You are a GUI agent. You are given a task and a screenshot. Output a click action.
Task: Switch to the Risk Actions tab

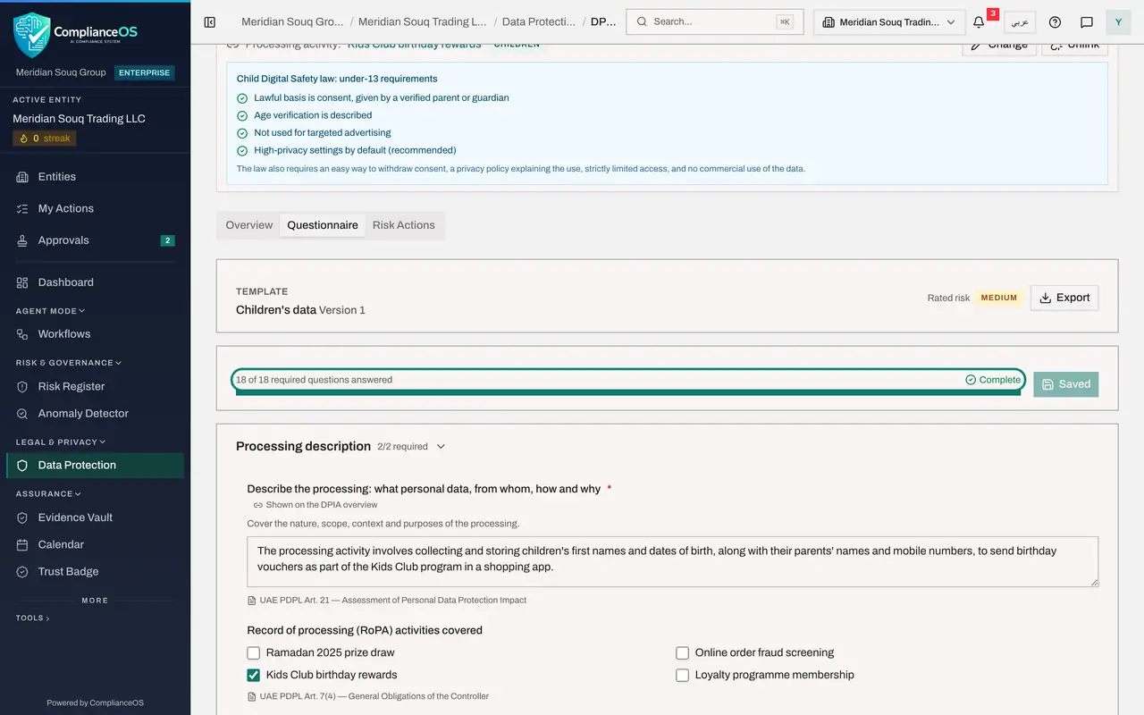point(404,225)
